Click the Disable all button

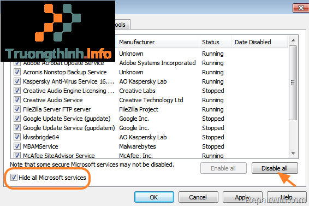click(x=275, y=168)
